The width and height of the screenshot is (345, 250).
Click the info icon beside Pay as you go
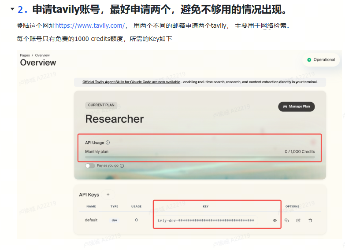[122, 166]
